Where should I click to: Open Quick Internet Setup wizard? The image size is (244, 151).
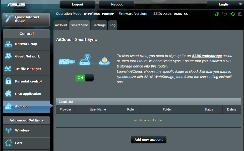click(26, 19)
